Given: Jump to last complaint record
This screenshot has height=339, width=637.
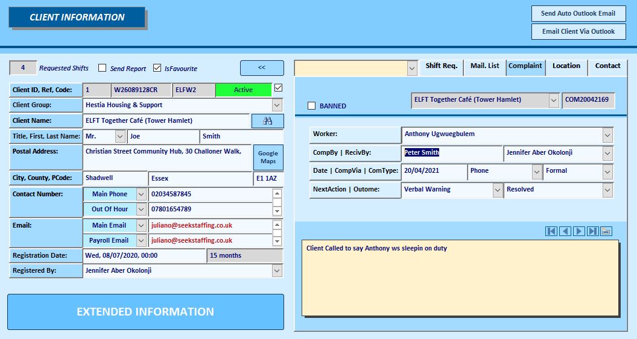Looking at the screenshot, I should pyautogui.click(x=593, y=231).
